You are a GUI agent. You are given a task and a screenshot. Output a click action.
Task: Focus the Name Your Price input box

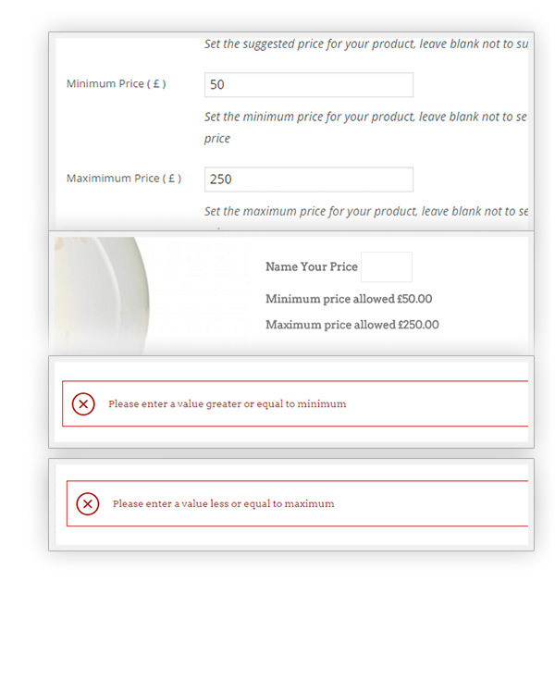386,267
